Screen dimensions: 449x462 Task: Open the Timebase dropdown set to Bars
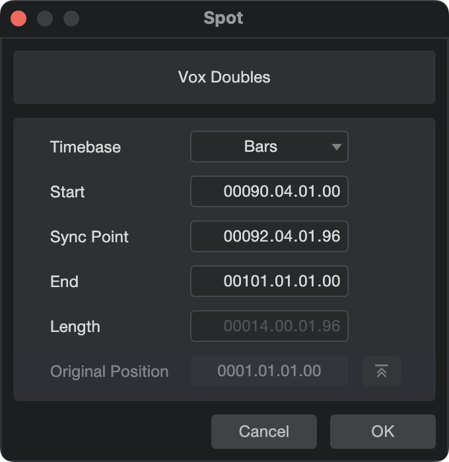pos(269,147)
